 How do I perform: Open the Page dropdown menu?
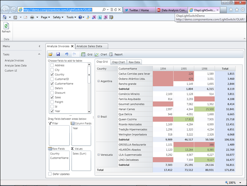45,17
